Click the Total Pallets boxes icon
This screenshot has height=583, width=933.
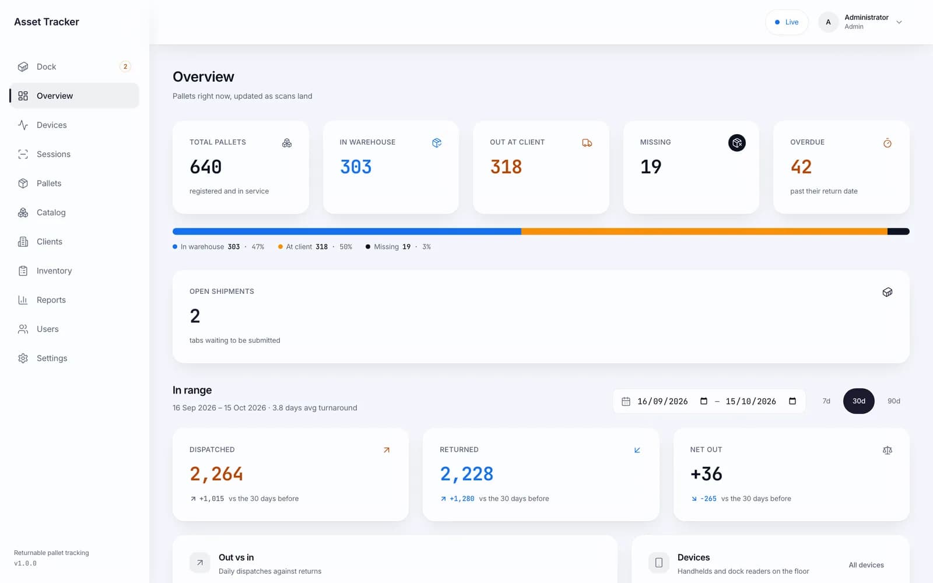pos(287,143)
